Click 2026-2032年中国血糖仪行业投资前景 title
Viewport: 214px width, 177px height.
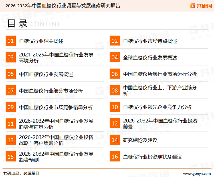point(160,124)
